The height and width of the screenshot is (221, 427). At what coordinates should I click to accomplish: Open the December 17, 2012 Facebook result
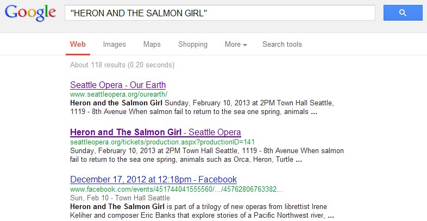[153, 180]
